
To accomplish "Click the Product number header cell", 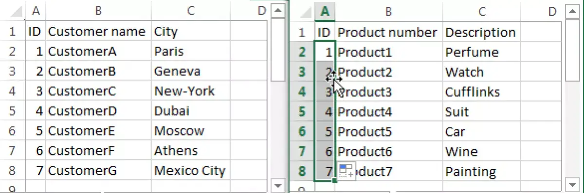I will pos(389,32).
